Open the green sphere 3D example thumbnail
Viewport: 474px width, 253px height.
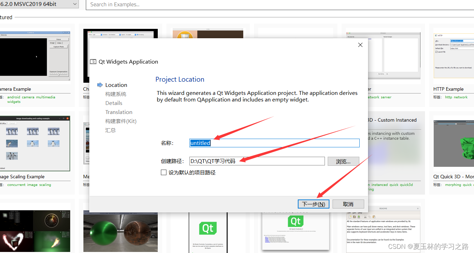click(121, 231)
